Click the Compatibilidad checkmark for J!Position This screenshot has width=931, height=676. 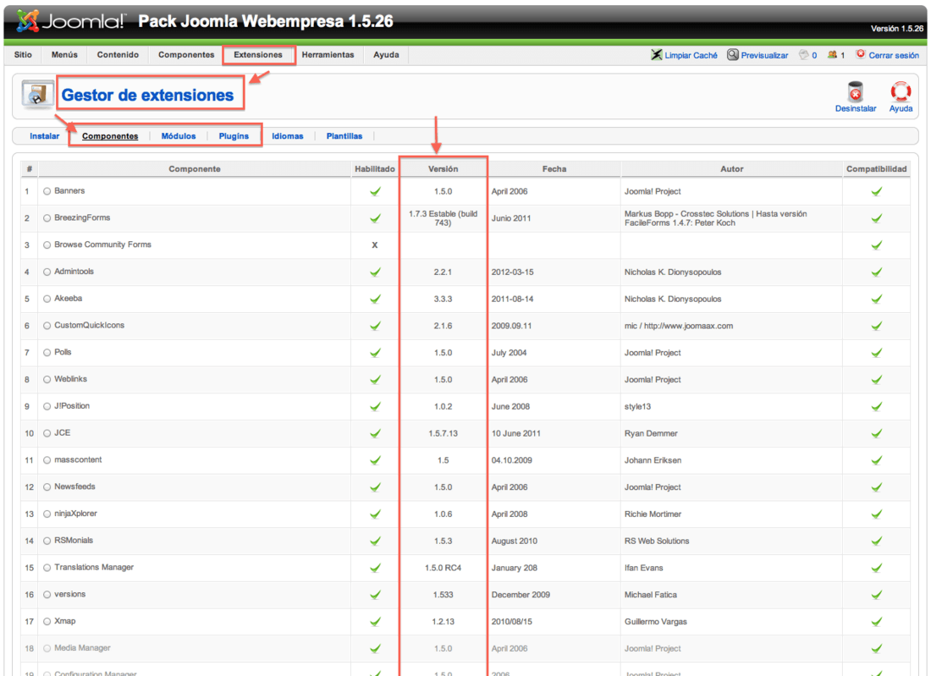(876, 407)
